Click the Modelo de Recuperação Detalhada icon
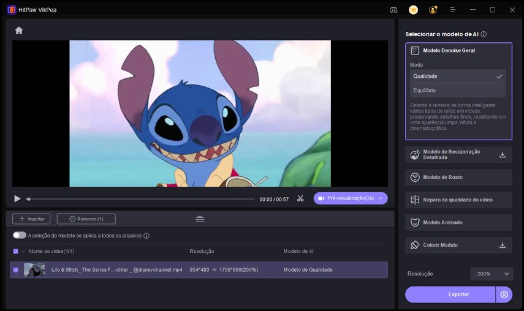The height and width of the screenshot is (311, 524). point(415,154)
